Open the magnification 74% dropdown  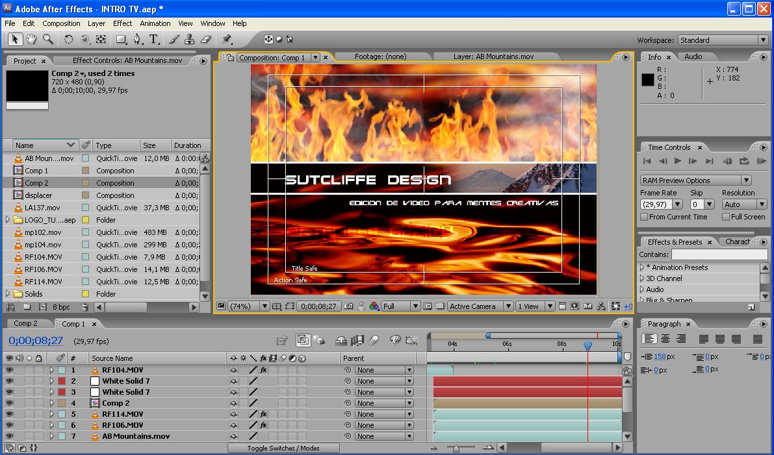click(x=248, y=306)
